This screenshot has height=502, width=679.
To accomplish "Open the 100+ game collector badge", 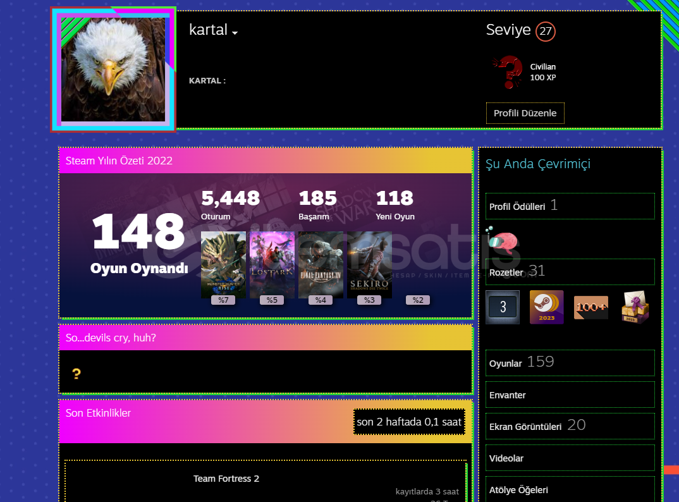I will pos(590,307).
